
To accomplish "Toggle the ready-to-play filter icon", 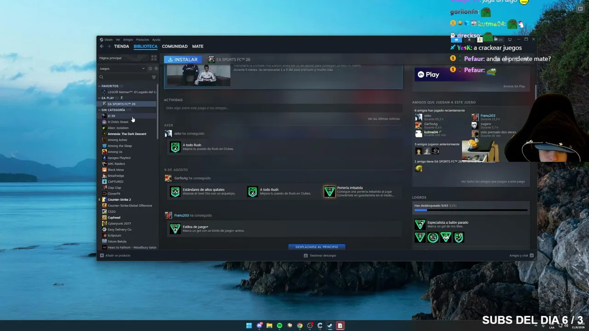I will tap(156, 68).
